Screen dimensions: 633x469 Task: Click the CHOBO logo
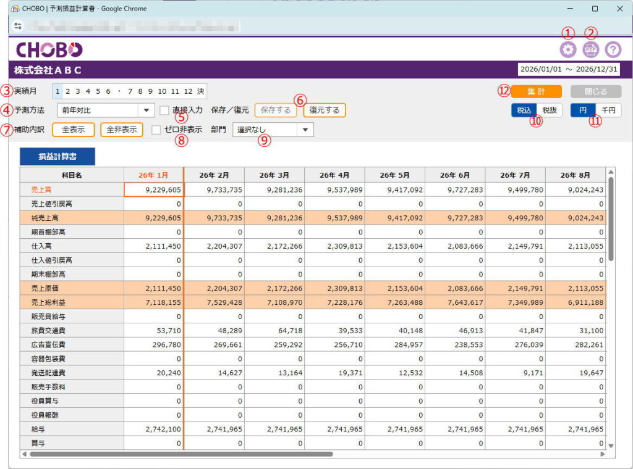(x=49, y=50)
